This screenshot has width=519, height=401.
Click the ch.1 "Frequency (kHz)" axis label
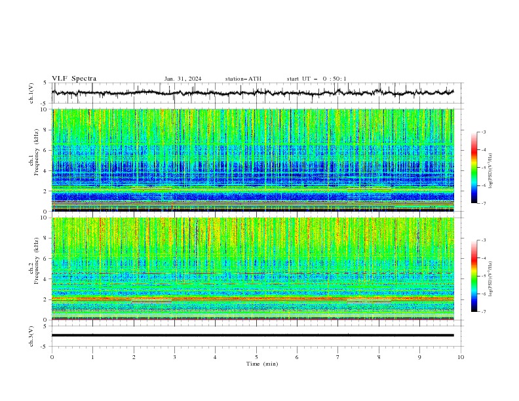pos(37,152)
